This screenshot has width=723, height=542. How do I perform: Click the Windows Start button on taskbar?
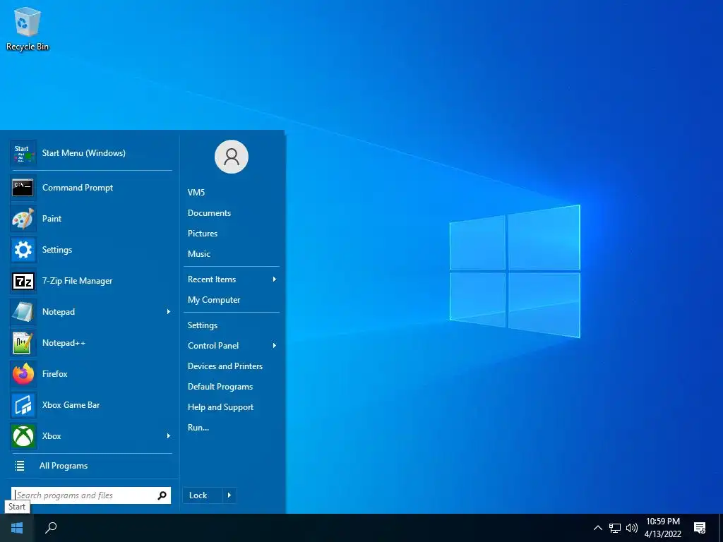pyautogui.click(x=17, y=528)
